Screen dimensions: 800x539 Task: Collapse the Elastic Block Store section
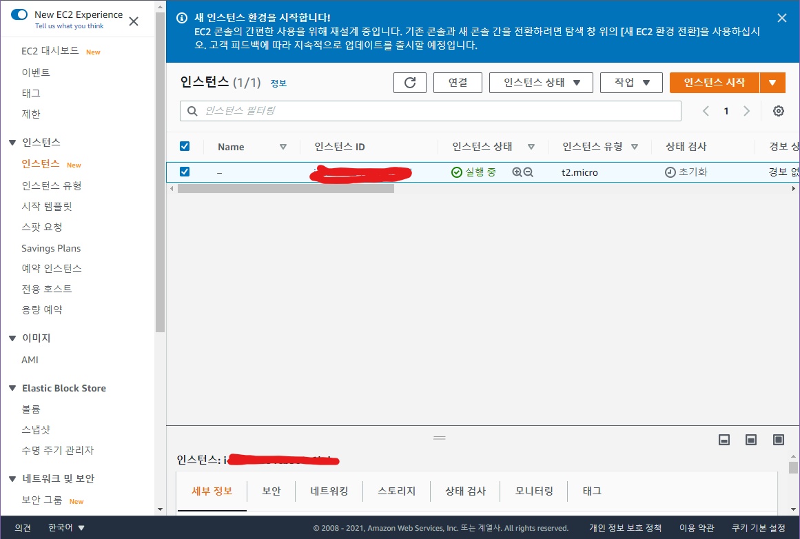[13, 389]
